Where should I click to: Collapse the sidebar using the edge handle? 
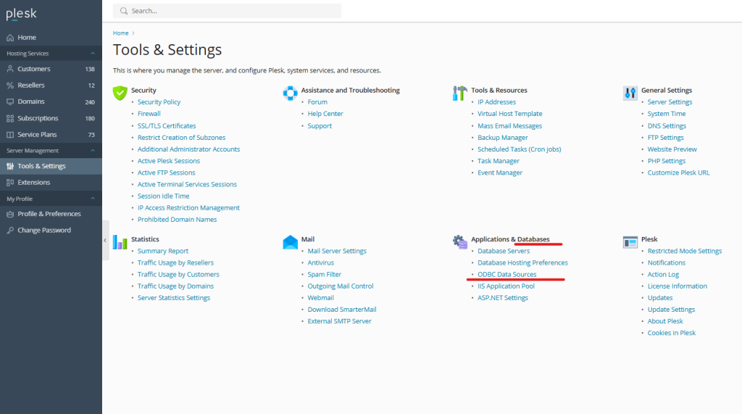coord(105,240)
